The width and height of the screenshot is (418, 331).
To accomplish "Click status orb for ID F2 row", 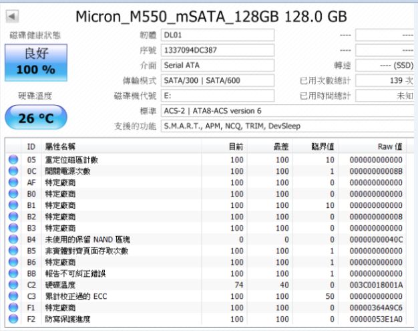I will click(13, 319).
